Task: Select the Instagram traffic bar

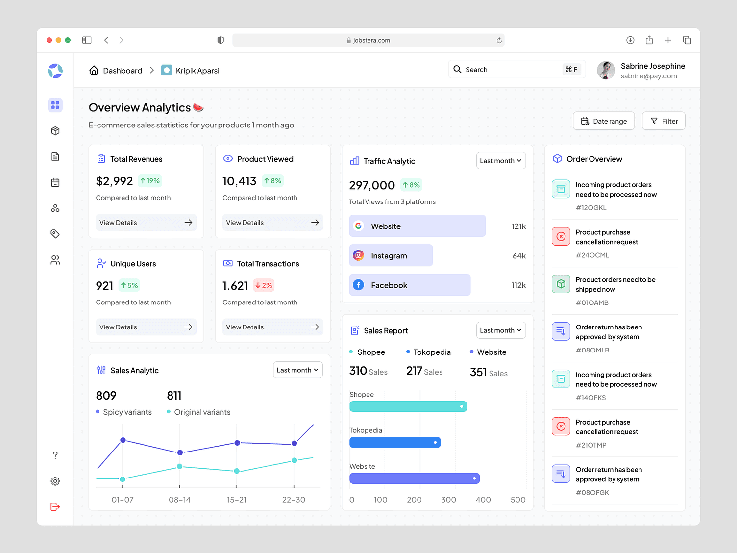Action: pos(391,255)
